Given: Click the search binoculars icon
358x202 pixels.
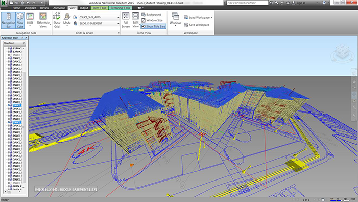Looking at the screenshot, I should point(271,3).
